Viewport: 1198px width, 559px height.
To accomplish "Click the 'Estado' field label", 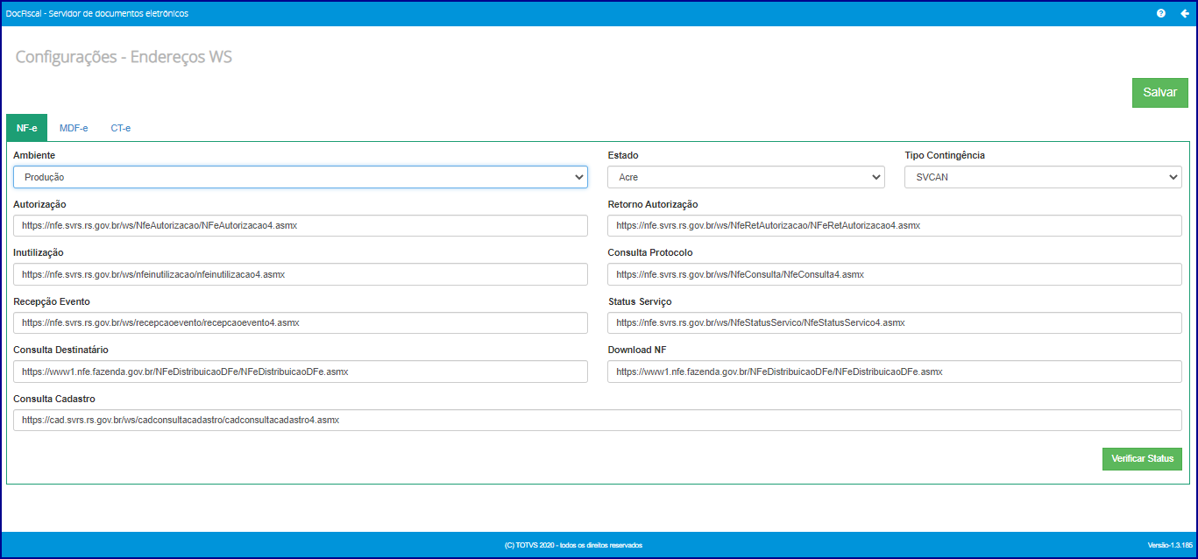I will (623, 155).
